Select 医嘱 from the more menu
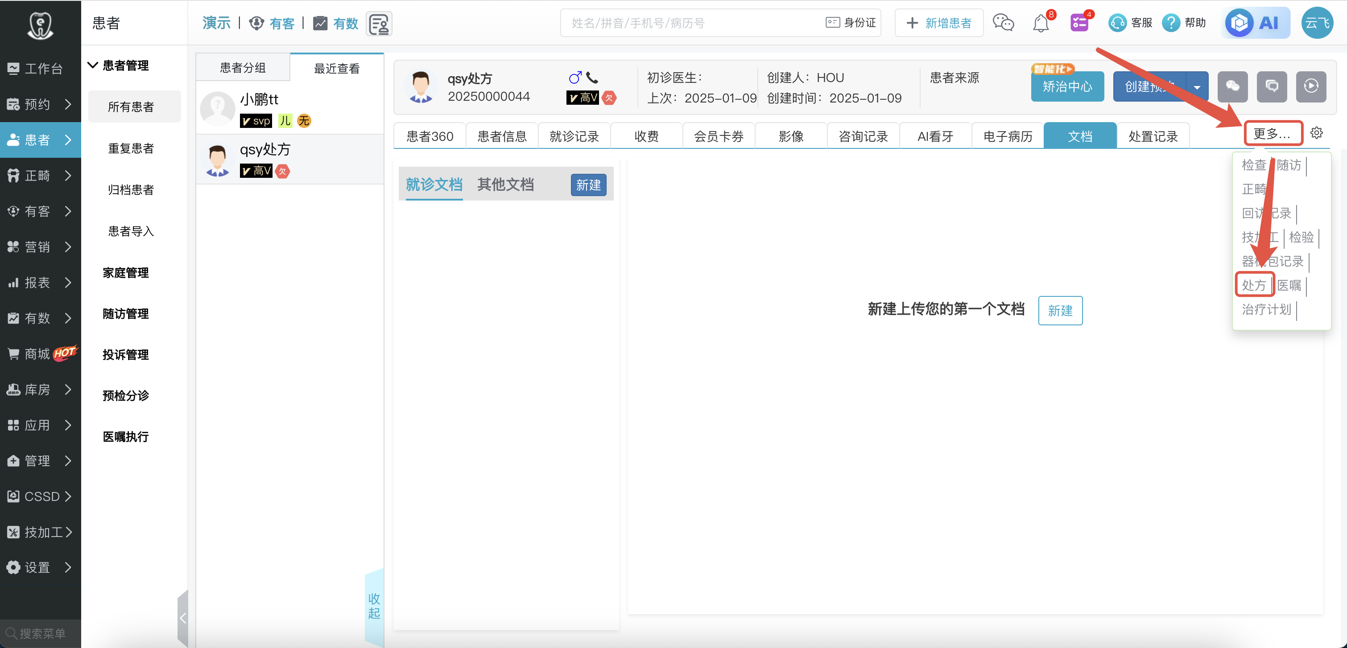The height and width of the screenshot is (648, 1347). click(1289, 285)
